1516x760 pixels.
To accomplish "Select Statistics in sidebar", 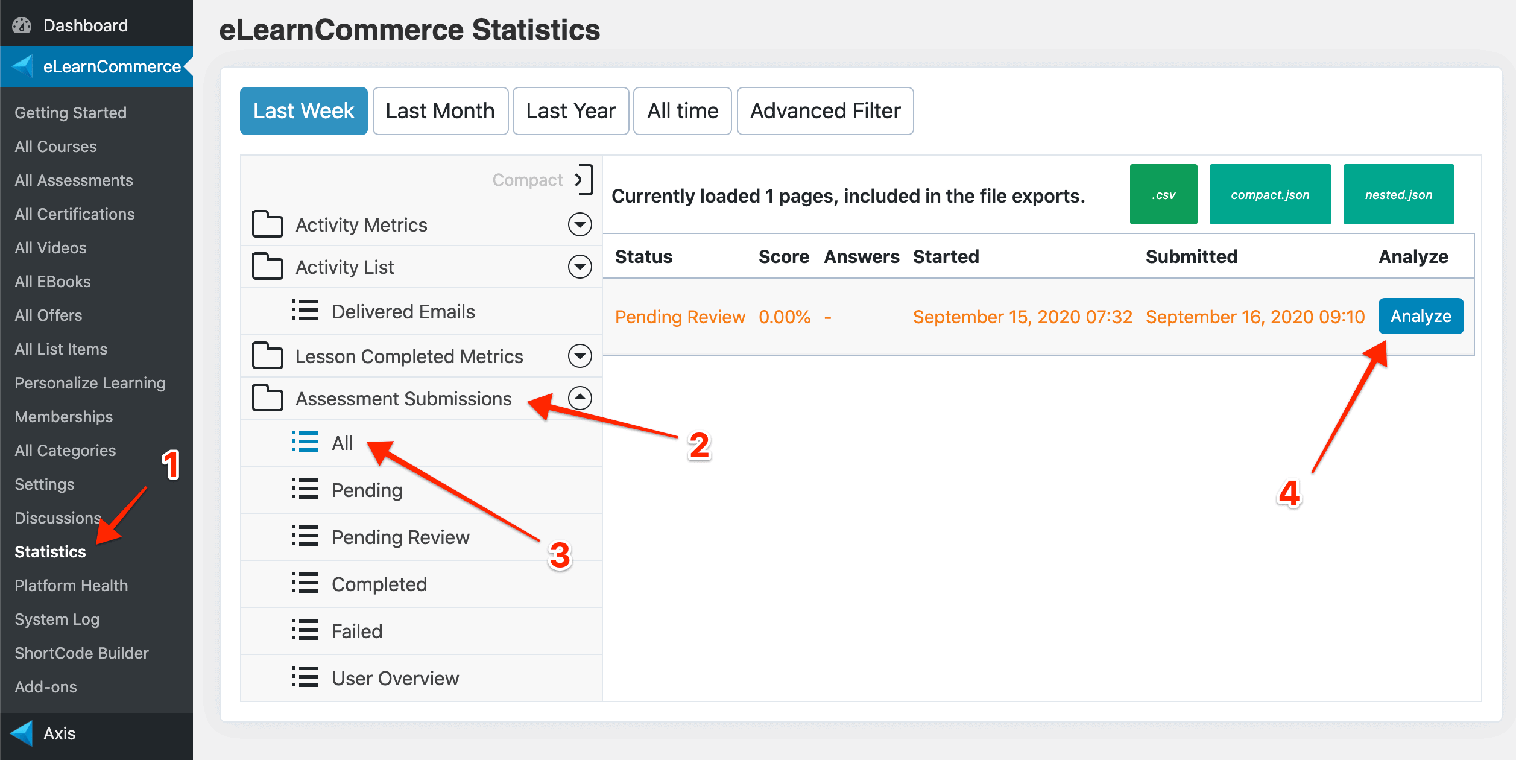I will coord(50,552).
